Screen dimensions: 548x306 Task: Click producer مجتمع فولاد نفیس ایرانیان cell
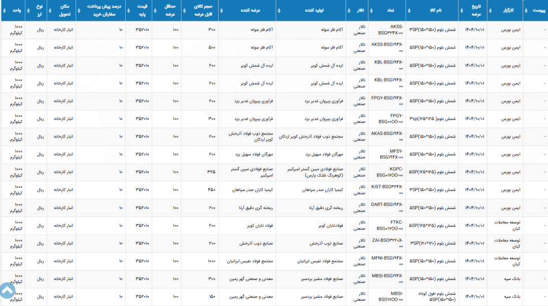311,261
